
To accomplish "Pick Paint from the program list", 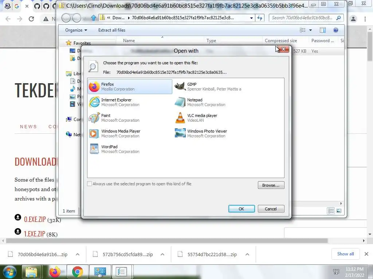I will pos(130,118).
